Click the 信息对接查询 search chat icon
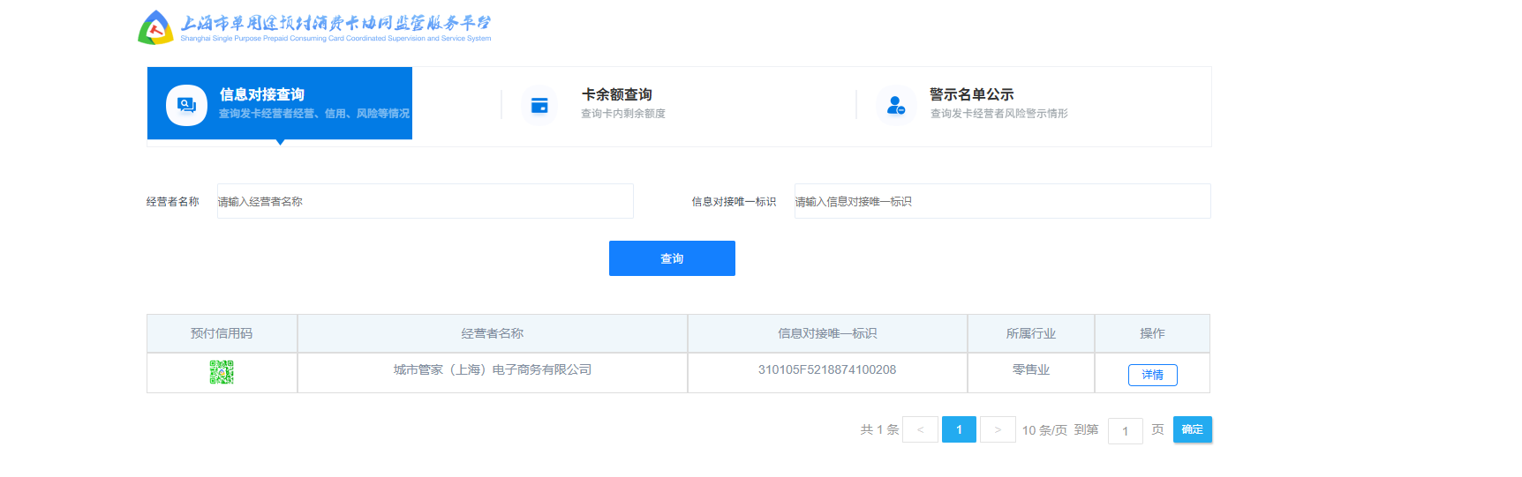 [x=186, y=105]
